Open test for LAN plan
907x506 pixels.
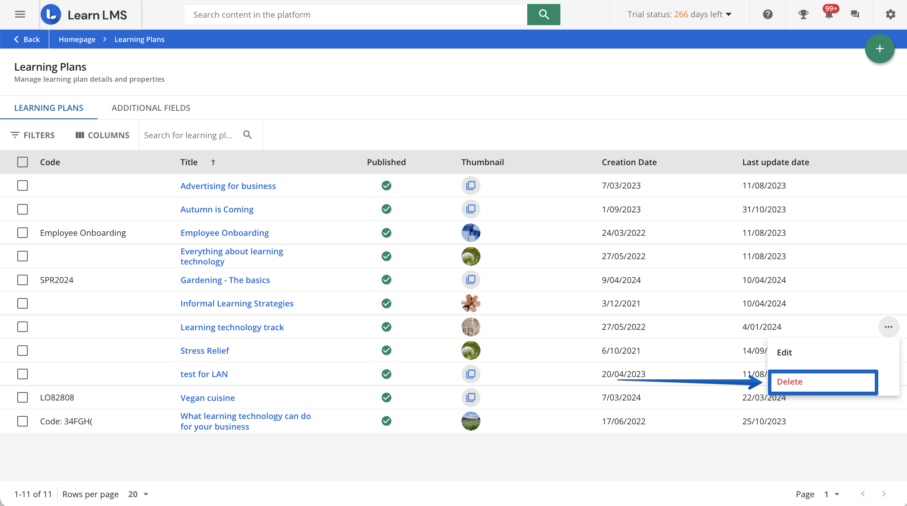coord(204,374)
